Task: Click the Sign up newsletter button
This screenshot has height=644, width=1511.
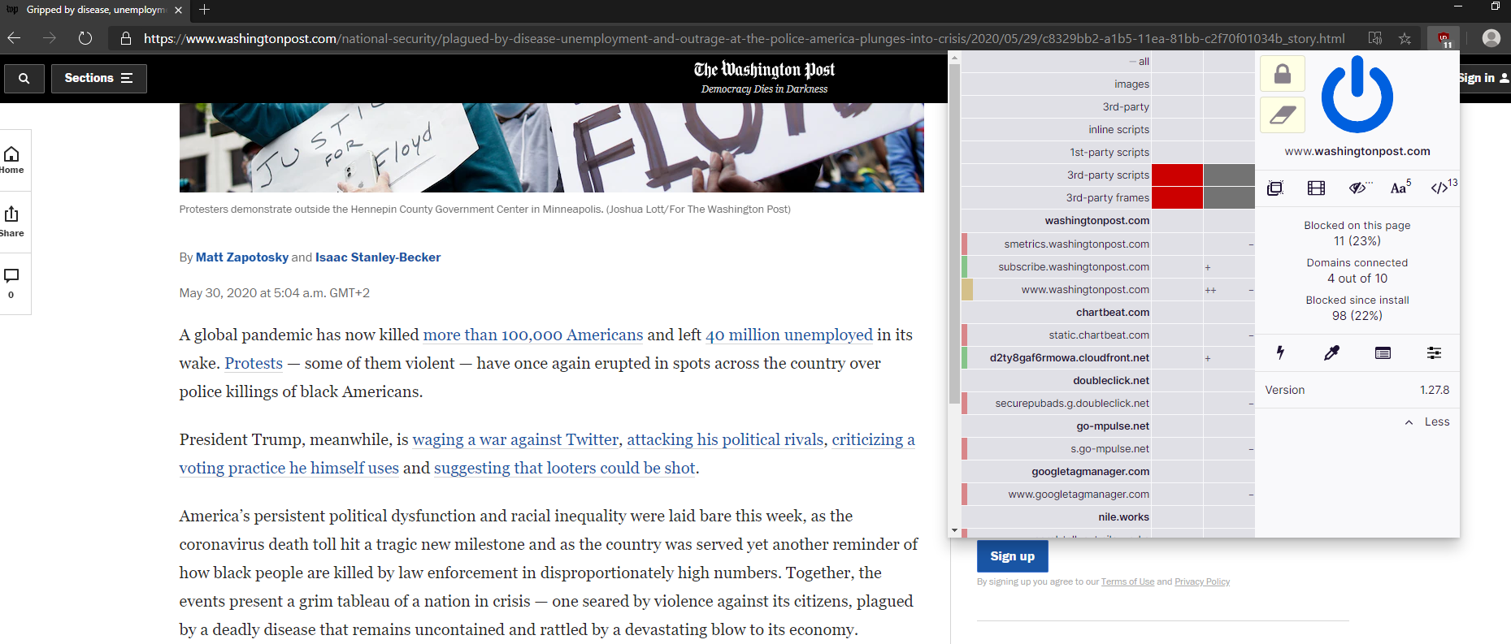Action: 1012,556
